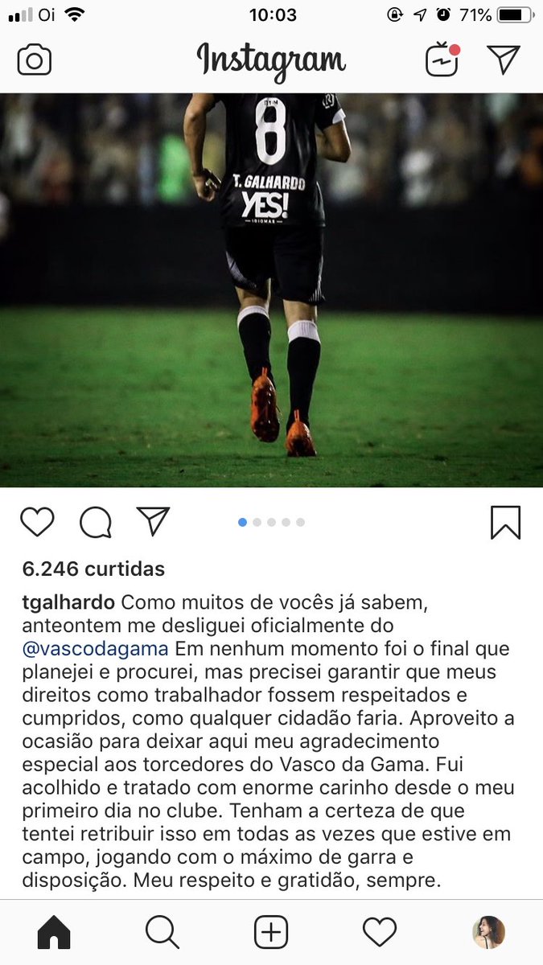Tap the post photo of player number 8
The width and height of the screenshot is (543, 965).
click(x=271, y=289)
